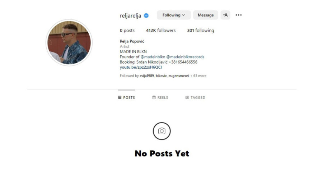Image resolution: width=323 pixels, height=170 pixels.
Task: Click the camera icon above No Posts Yet
Action: coord(162,131)
